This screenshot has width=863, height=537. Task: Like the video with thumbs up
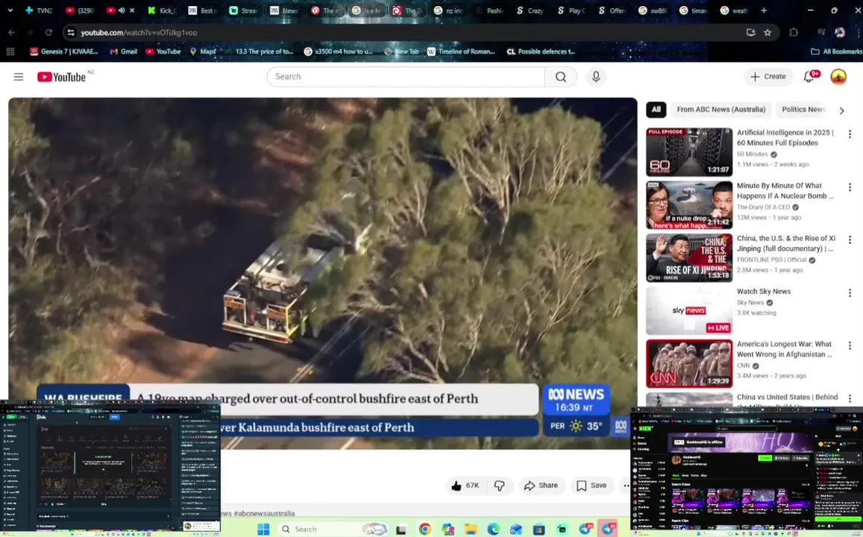(465, 486)
